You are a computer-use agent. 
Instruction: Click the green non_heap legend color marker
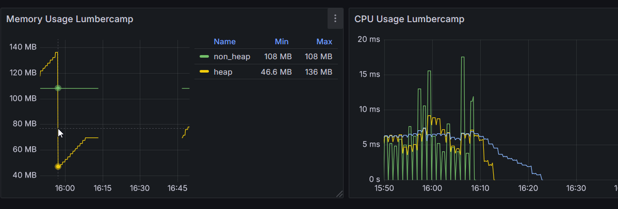[x=204, y=57]
